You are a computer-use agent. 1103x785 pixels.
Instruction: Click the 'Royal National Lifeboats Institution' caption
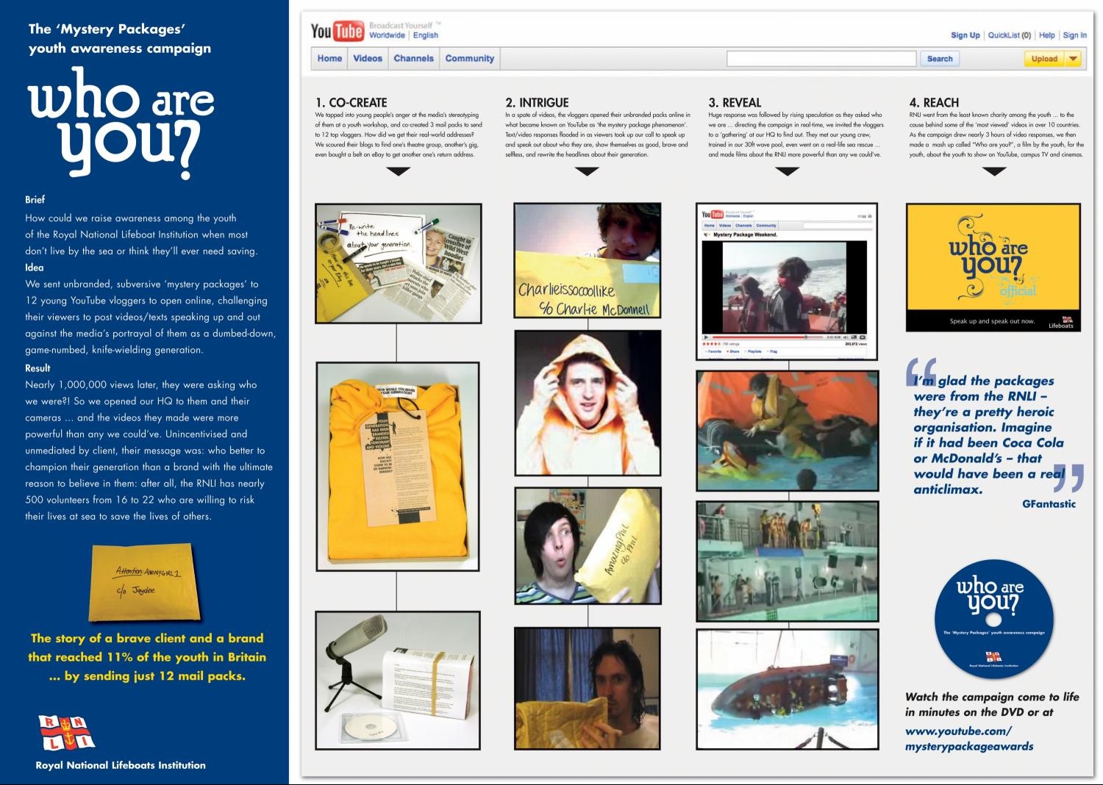point(121,765)
